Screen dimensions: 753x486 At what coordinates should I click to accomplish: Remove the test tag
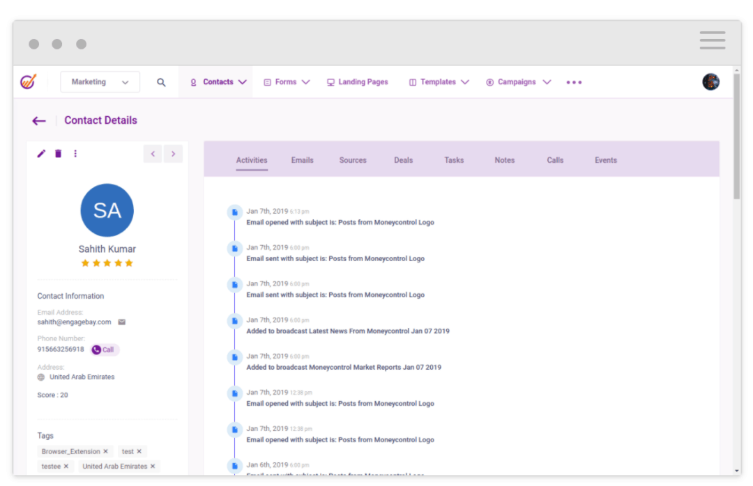(139, 452)
